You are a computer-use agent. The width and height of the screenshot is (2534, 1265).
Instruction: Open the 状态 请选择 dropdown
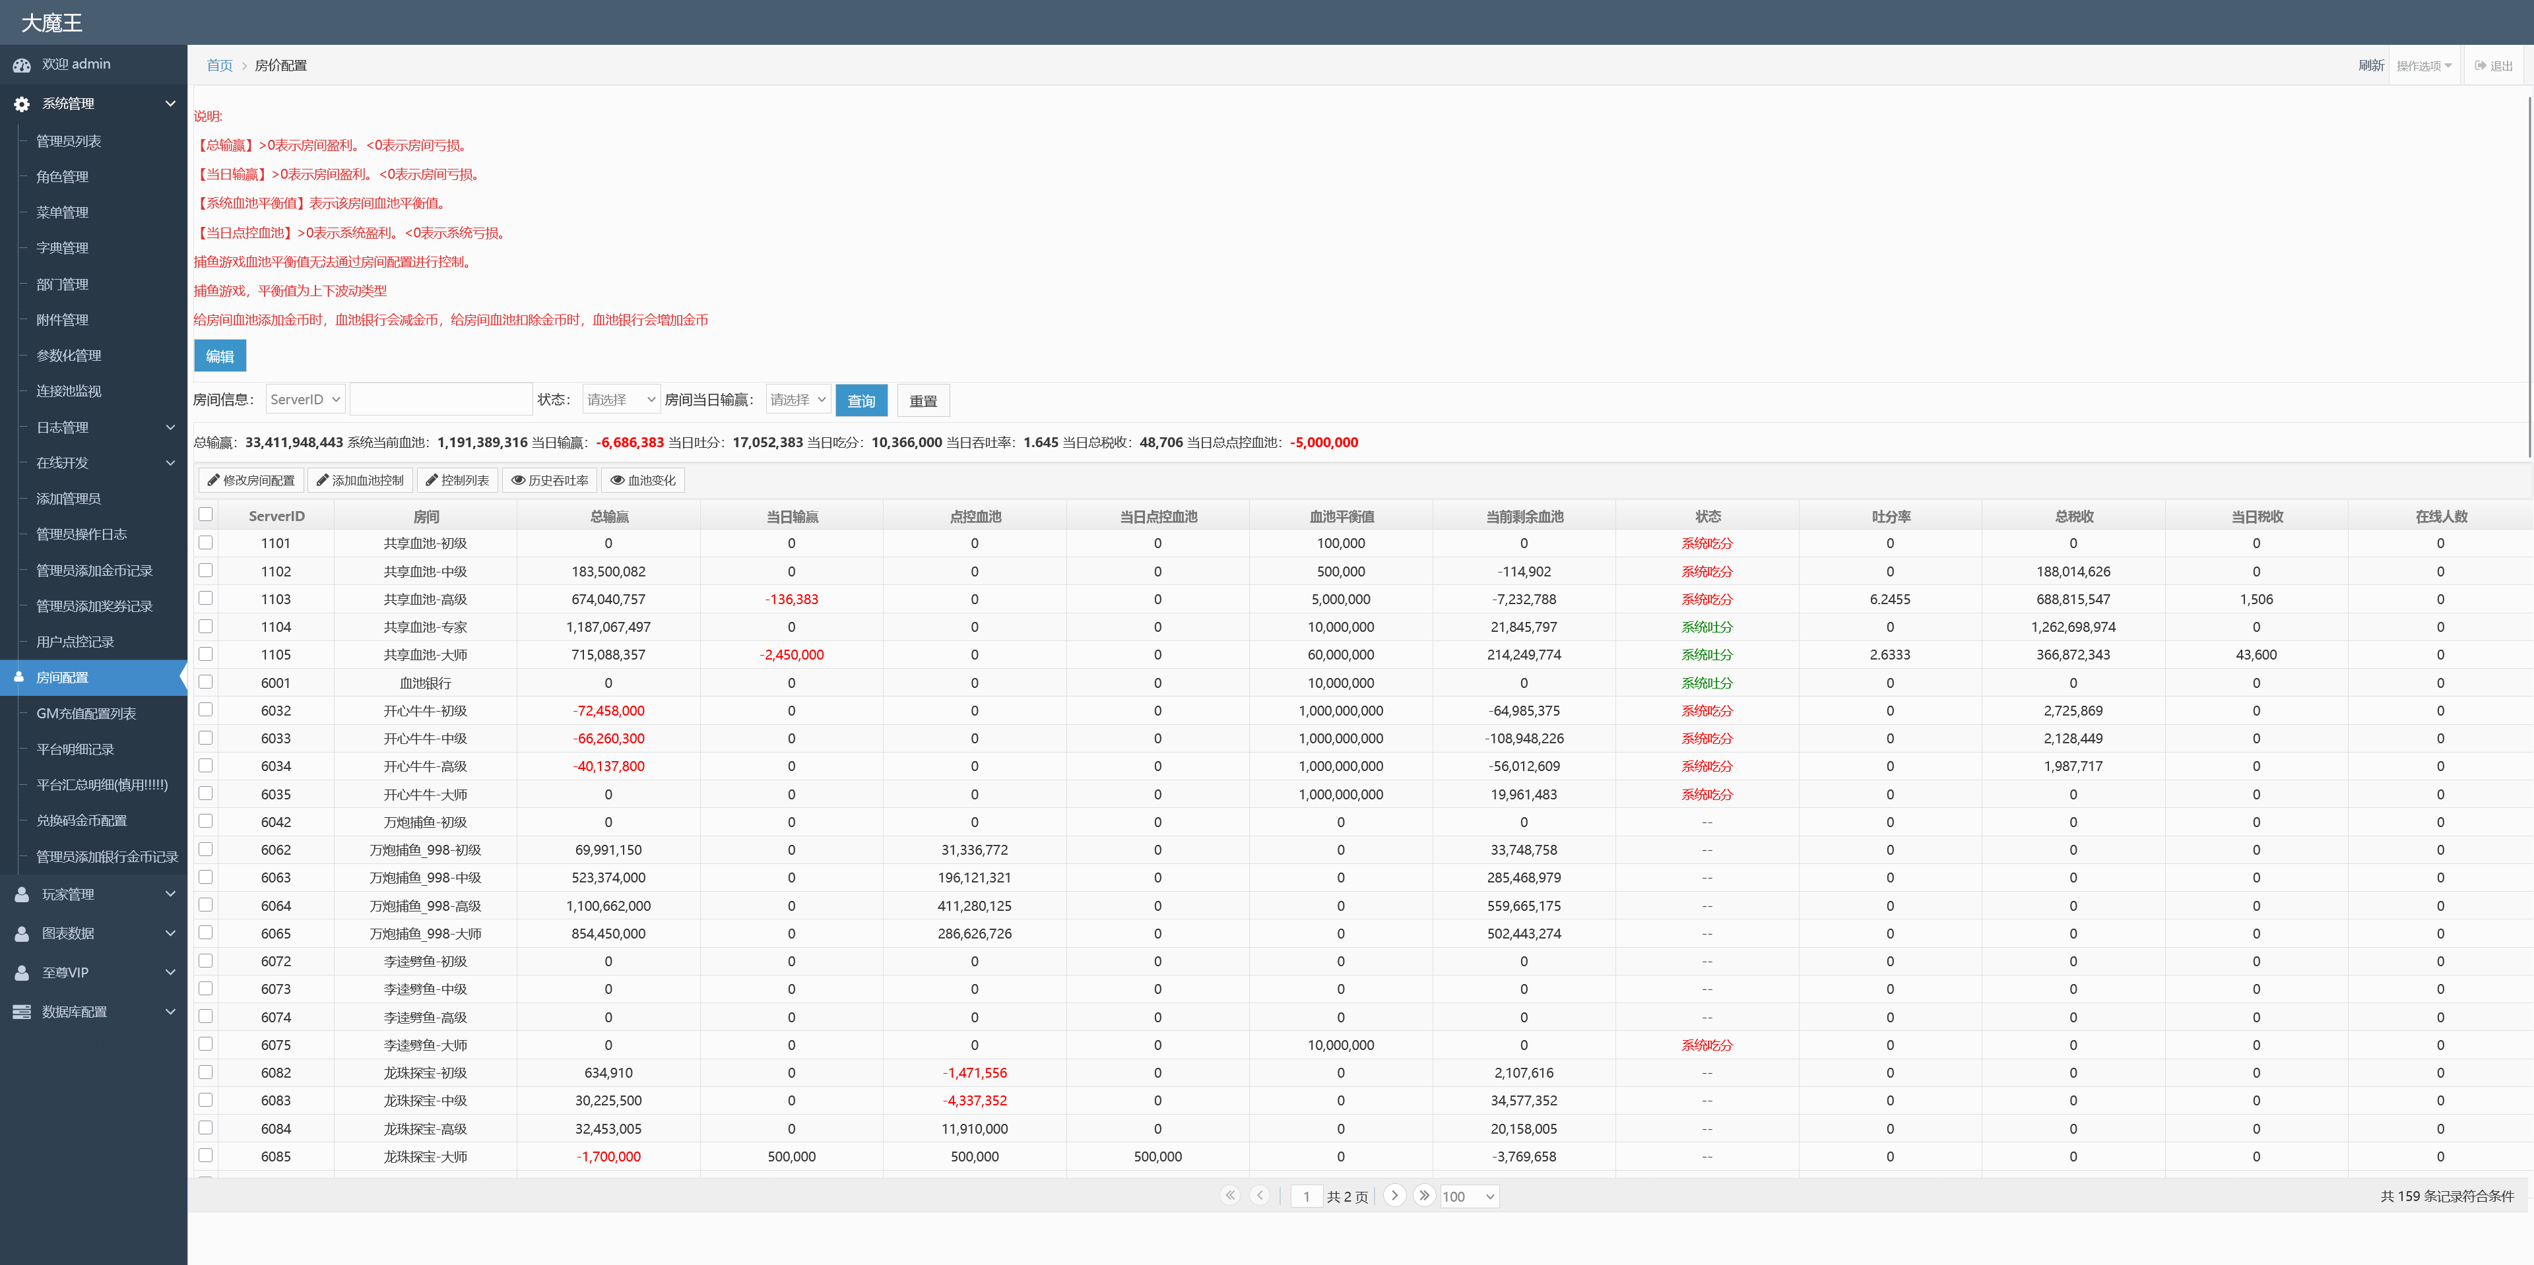click(x=621, y=399)
